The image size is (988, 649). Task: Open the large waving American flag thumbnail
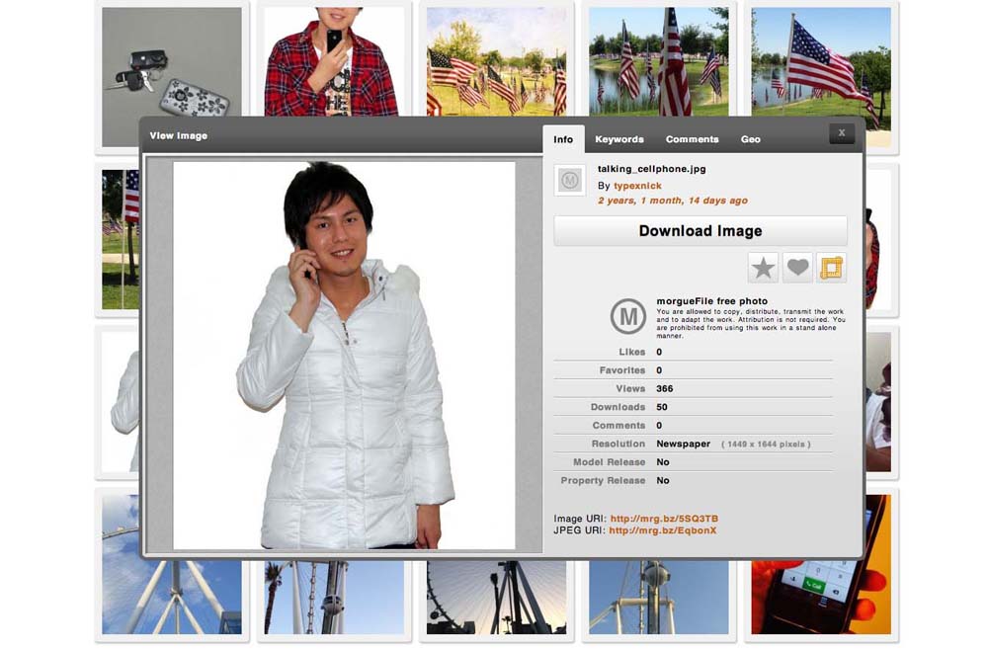(821, 61)
